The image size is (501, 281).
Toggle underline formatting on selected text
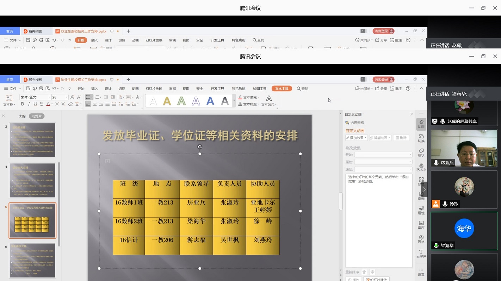(35, 104)
